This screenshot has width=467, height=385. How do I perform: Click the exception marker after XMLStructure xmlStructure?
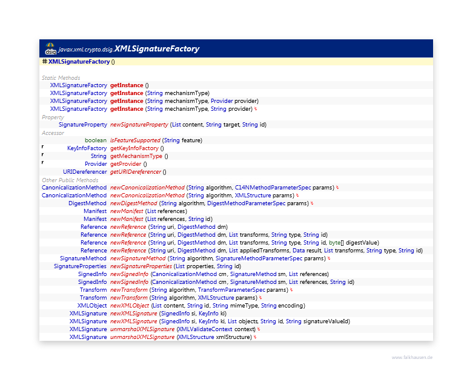(255, 337)
